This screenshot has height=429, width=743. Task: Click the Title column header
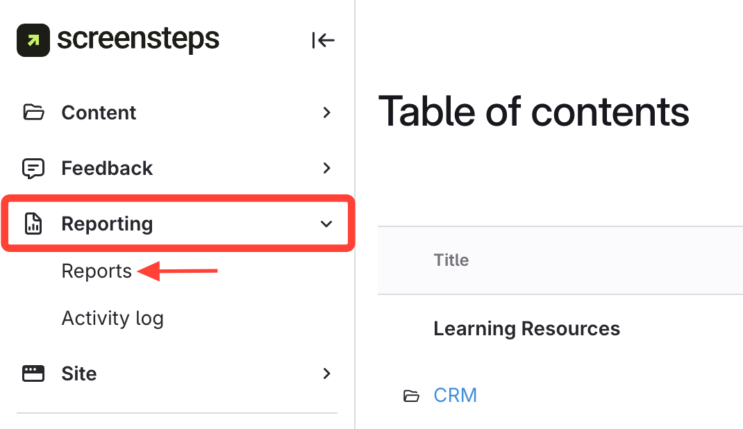pos(451,260)
